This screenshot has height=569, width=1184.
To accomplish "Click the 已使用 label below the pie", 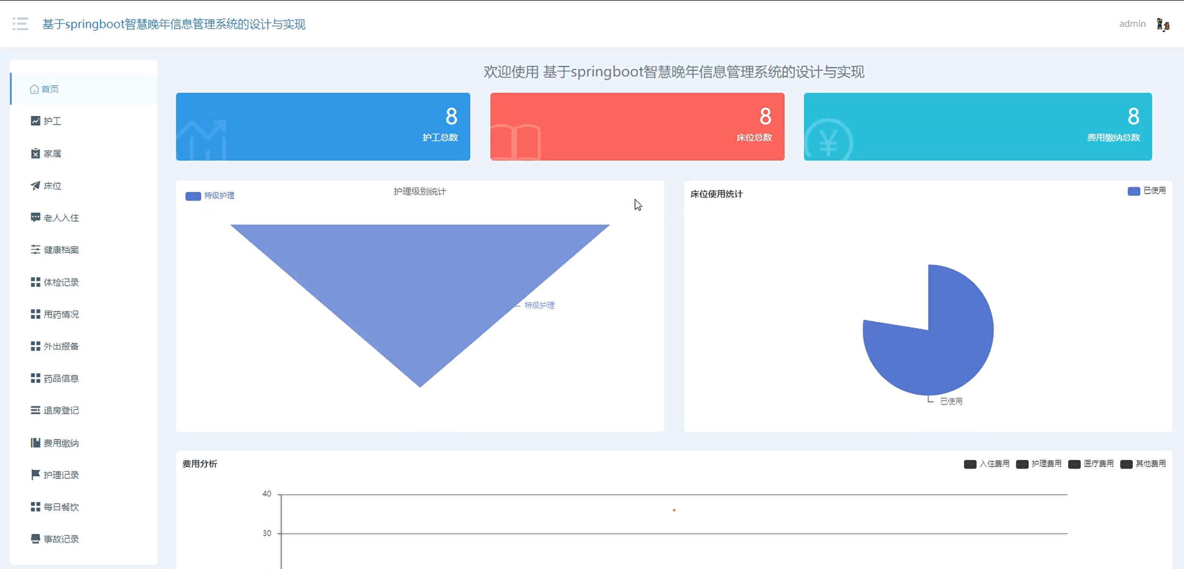I will coord(951,401).
